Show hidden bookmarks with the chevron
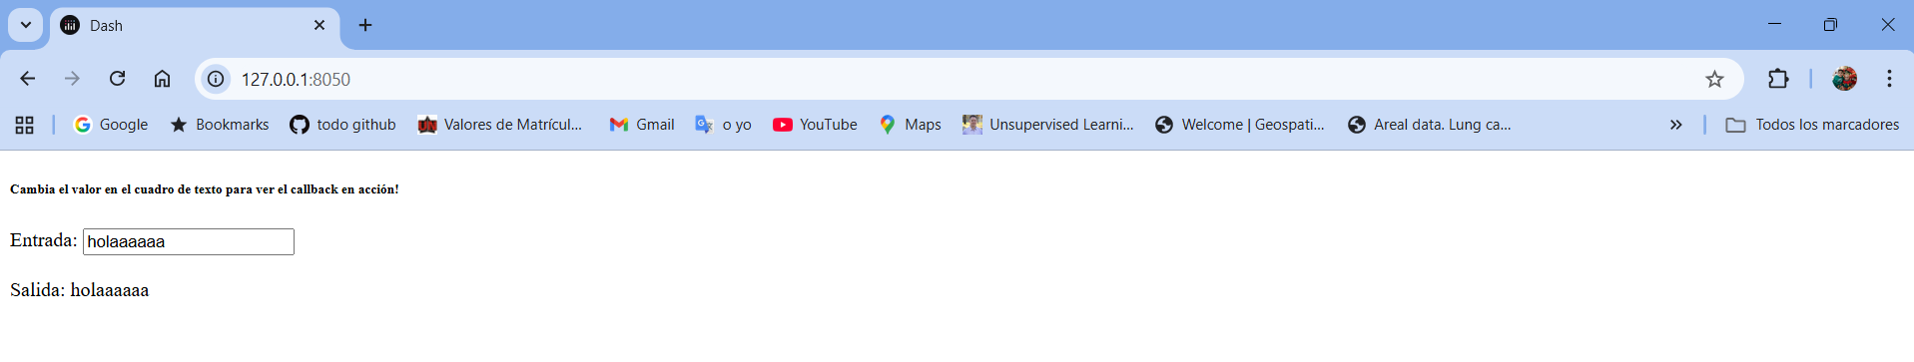The width and height of the screenshot is (1914, 362). [x=1675, y=125]
